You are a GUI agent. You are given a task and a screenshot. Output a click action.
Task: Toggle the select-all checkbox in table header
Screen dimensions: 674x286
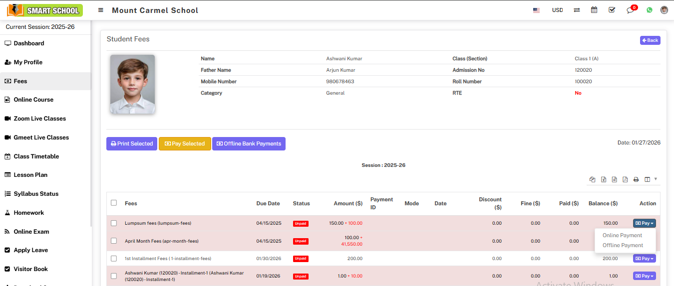(114, 203)
